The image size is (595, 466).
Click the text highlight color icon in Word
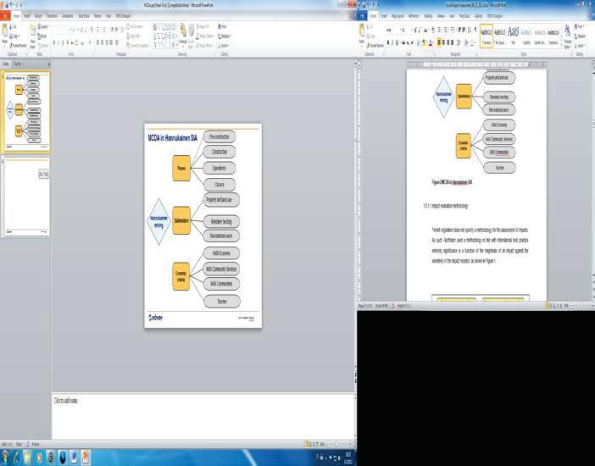coord(425,42)
